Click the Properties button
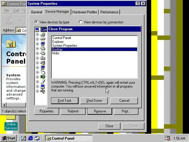Screen dimensions: 189x142 click(47, 111)
